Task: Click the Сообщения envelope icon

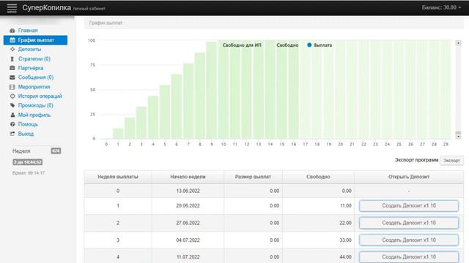Action: (12, 77)
